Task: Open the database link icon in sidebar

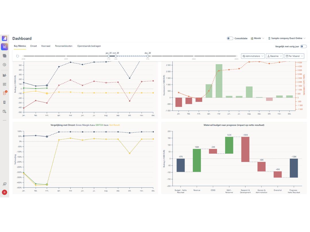Action: coord(5,111)
